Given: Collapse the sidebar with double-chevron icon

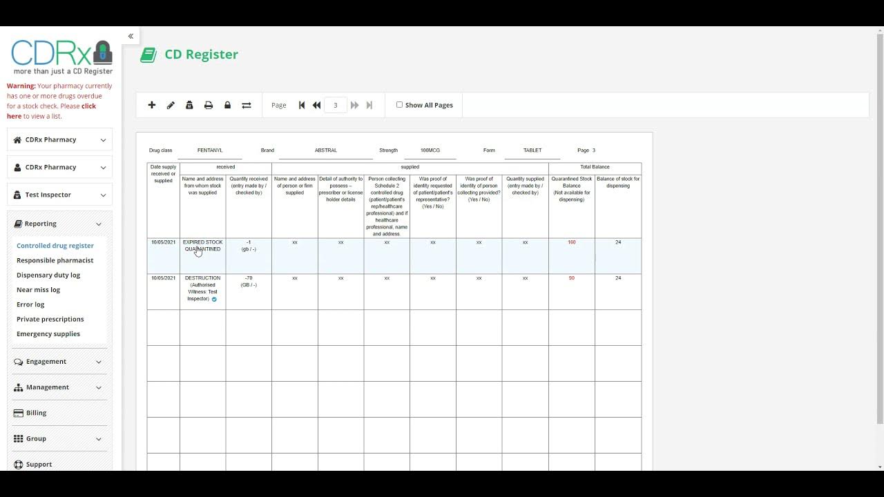Looking at the screenshot, I should point(131,36).
